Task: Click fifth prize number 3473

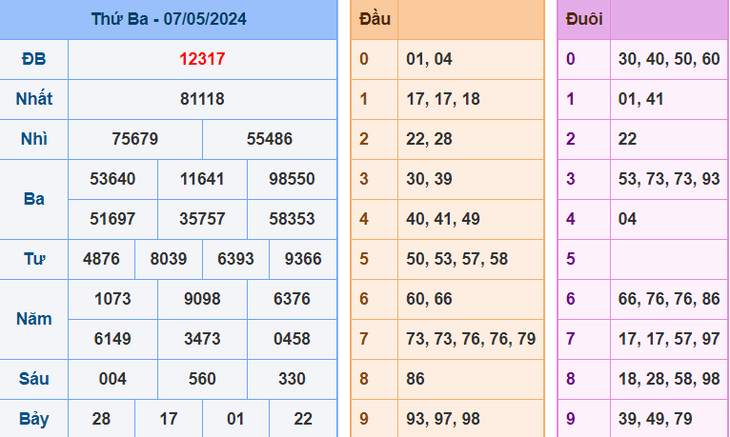Action: pyautogui.click(x=202, y=339)
